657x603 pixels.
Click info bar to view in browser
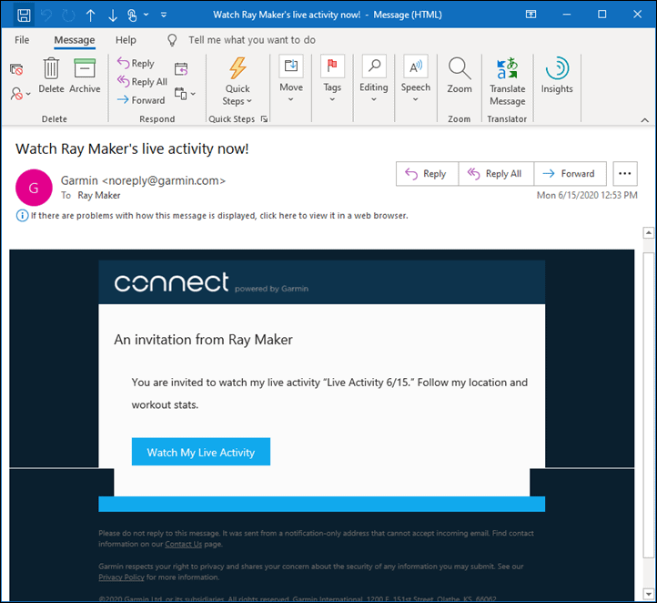coord(212,216)
